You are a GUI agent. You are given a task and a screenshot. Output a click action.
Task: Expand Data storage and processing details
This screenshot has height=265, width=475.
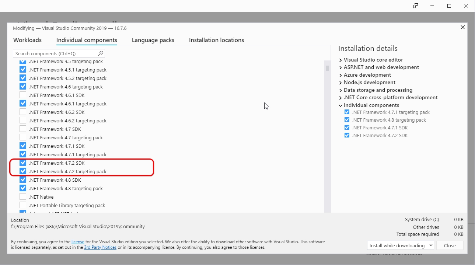pyautogui.click(x=340, y=90)
